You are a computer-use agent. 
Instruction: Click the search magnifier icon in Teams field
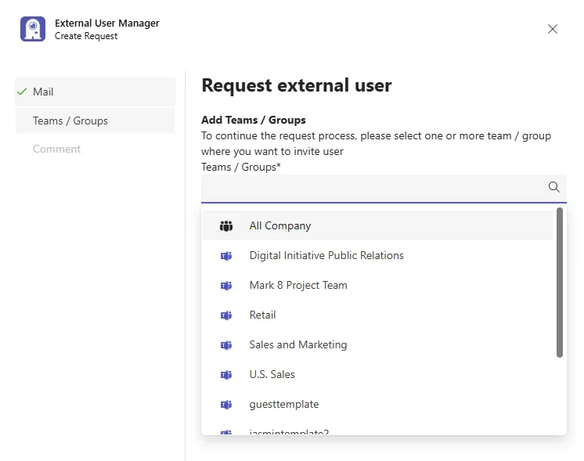(x=553, y=187)
